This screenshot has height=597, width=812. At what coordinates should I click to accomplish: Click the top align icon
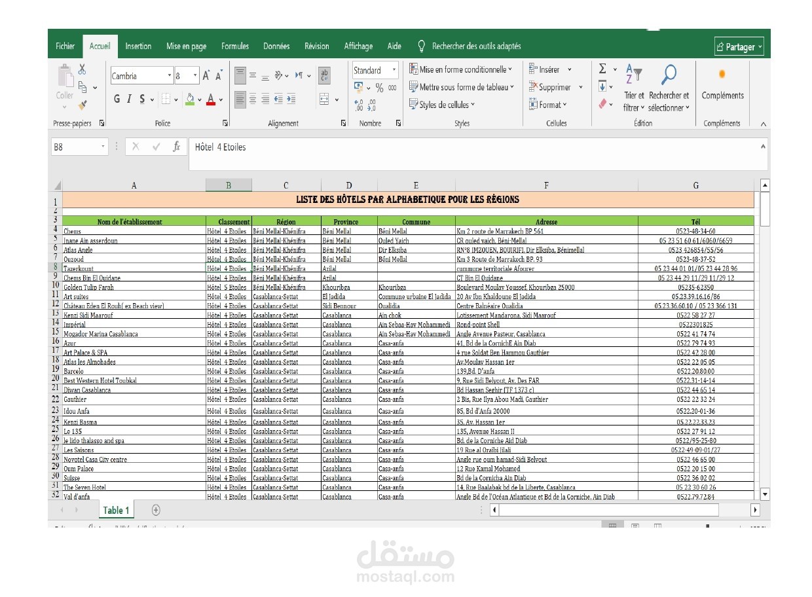coord(240,75)
